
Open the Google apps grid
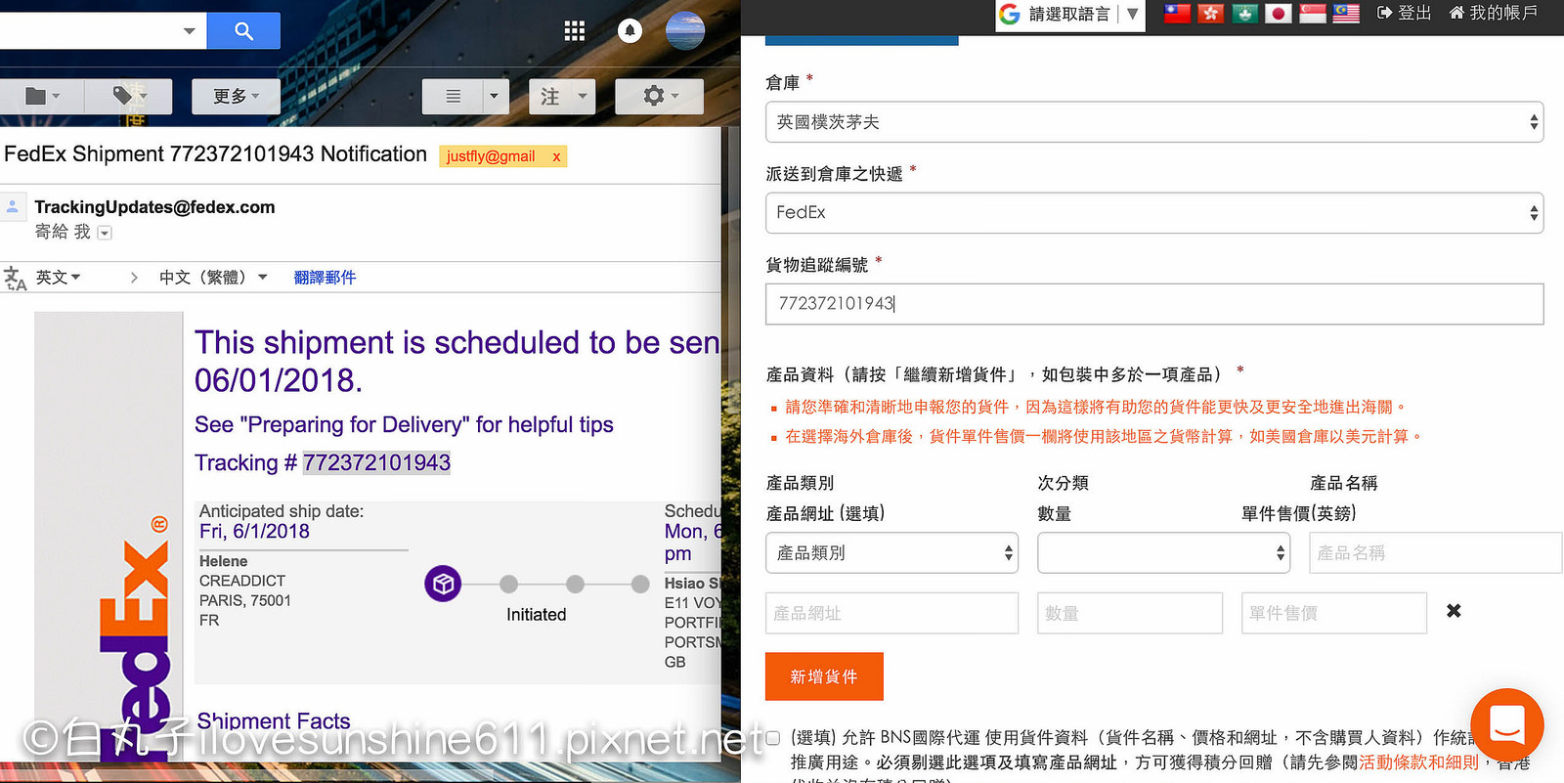click(575, 31)
